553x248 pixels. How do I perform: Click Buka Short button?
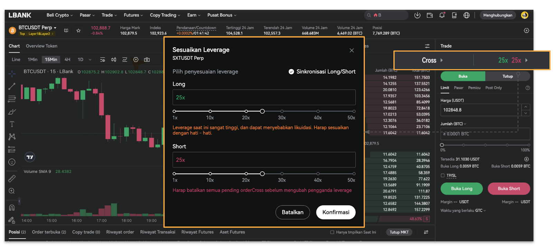[x=509, y=189]
